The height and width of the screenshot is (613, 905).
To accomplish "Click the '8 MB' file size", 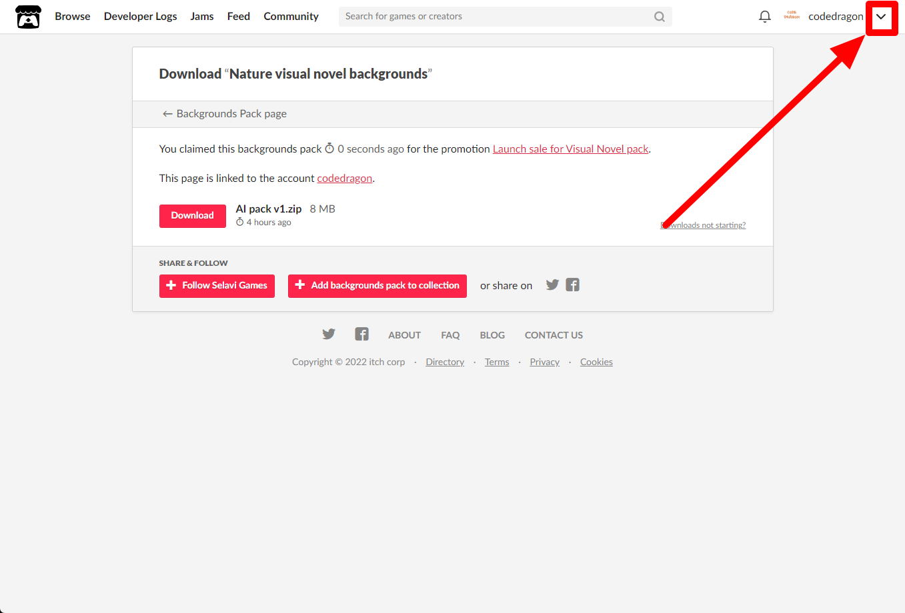I will pyautogui.click(x=323, y=209).
